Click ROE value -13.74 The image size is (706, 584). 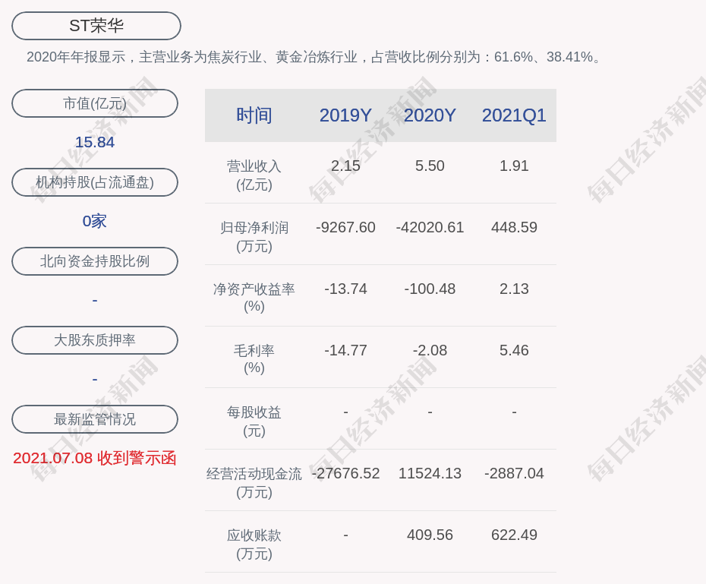pyautogui.click(x=345, y=289)
